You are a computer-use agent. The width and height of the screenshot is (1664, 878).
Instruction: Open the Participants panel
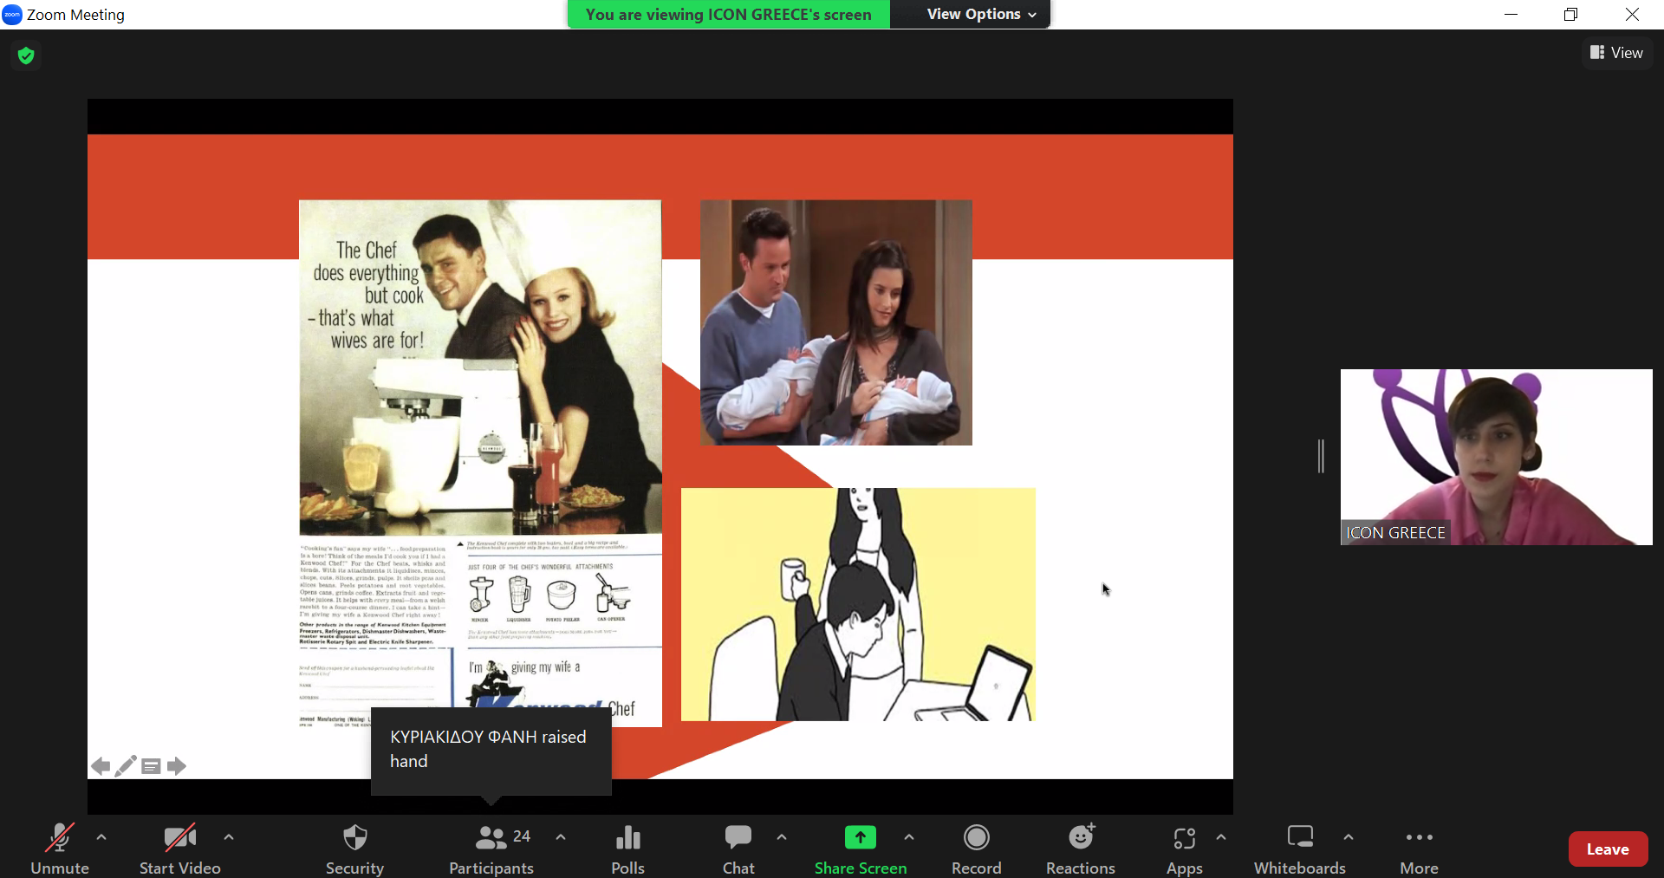[491, 849]
